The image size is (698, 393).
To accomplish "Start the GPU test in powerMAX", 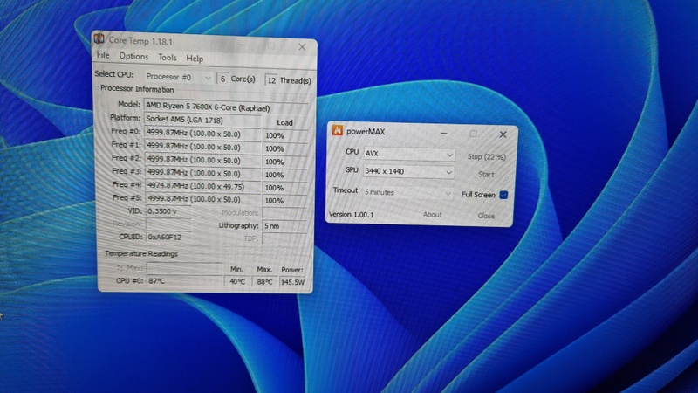I will [486, 174].
